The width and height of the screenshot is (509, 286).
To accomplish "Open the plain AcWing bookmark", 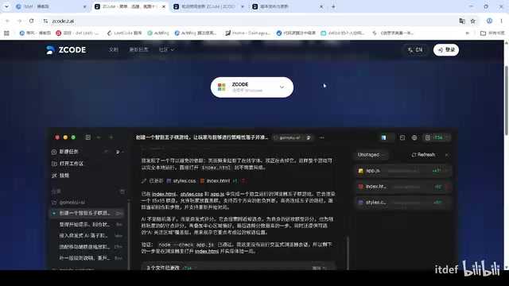I will pos(158,33).
